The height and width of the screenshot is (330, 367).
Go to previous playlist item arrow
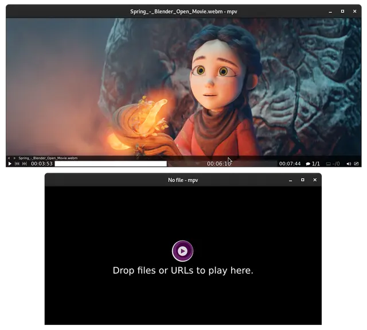coord(9,158)
